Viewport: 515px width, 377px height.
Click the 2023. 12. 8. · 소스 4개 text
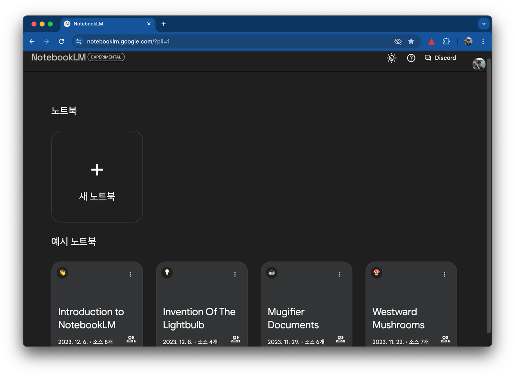coord(190,342)
